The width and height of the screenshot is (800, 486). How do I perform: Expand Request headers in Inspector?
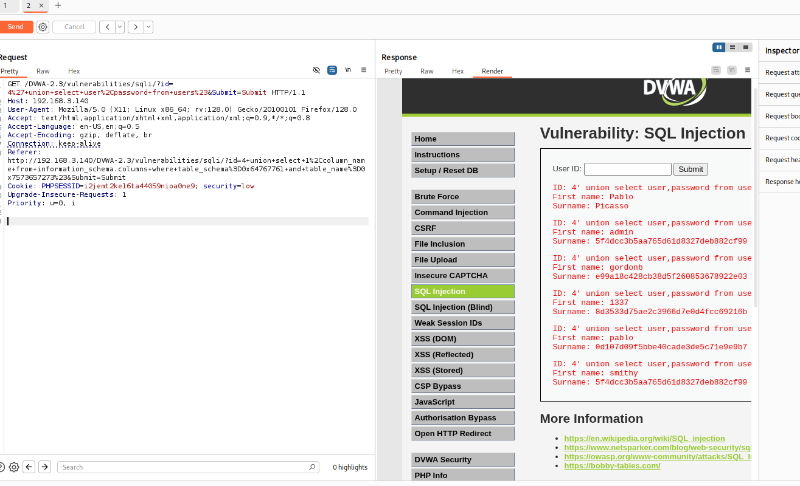pyautogui.click(x=780, y=160)
